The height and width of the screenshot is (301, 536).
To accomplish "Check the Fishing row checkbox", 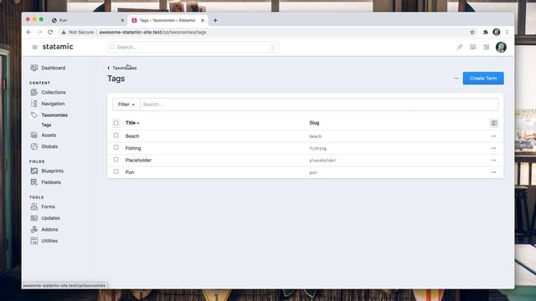I will pyautogui.click(x=116, y=147).
